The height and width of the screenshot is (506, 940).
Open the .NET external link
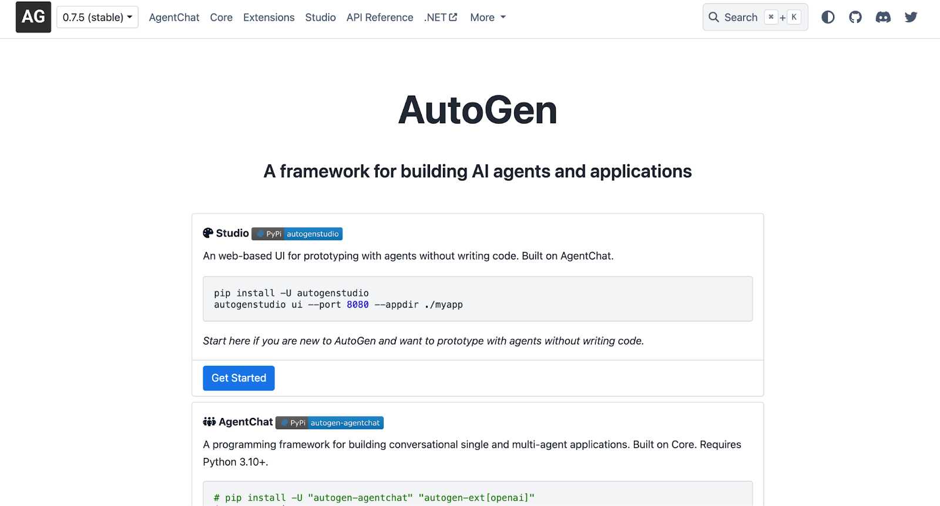(441, 18)
